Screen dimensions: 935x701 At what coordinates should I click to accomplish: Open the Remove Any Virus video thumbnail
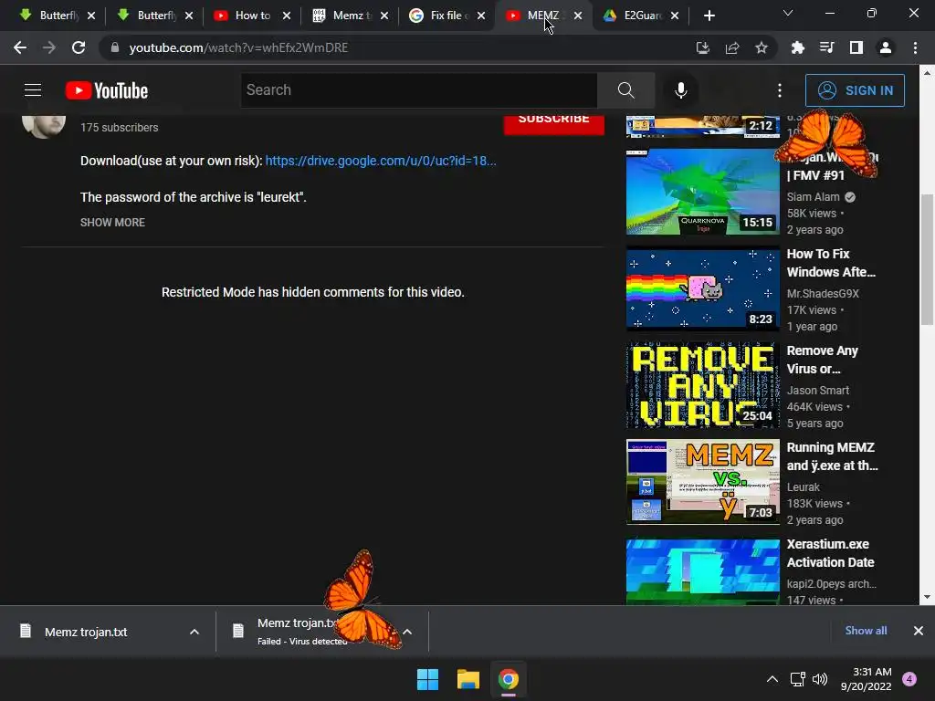702,385
